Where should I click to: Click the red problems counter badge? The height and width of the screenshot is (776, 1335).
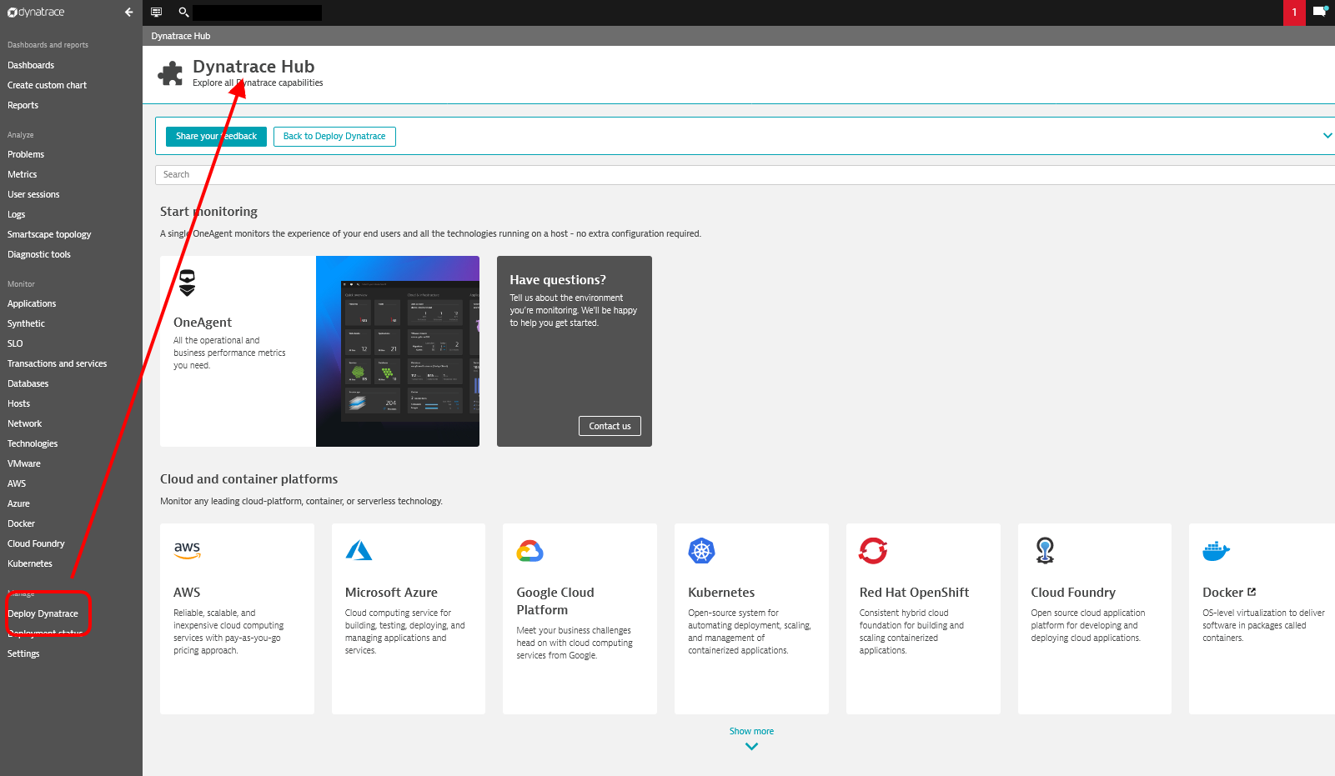[x=1294, y=13]
